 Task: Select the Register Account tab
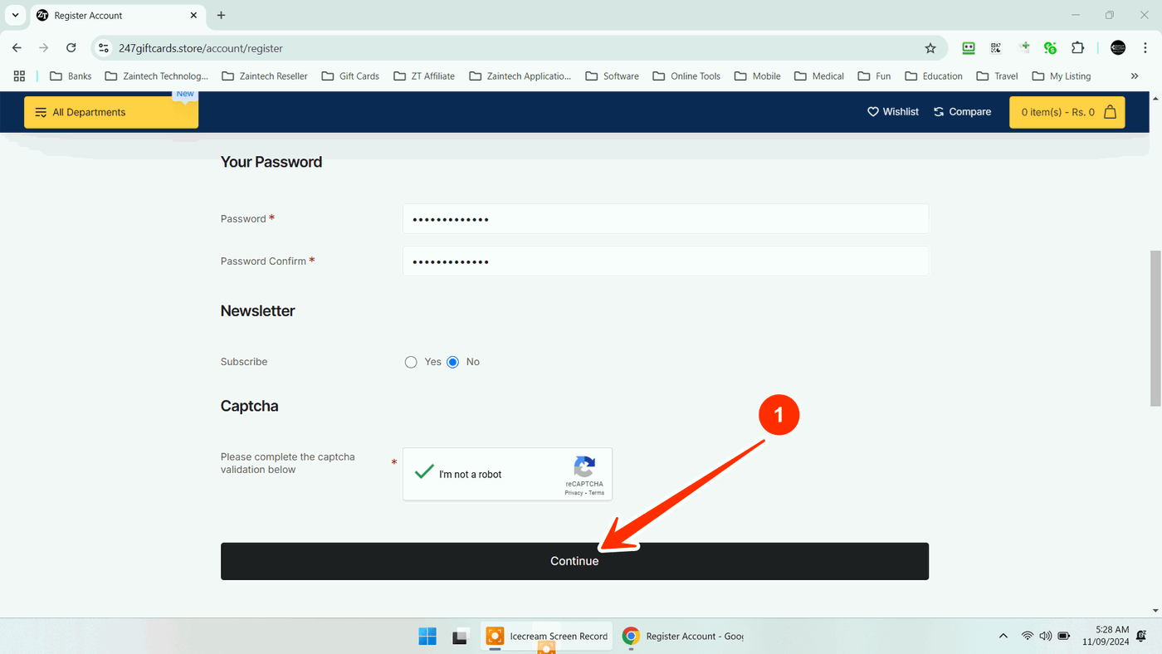117,16
